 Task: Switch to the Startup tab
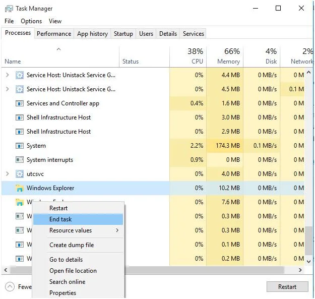tap(123, 34)
